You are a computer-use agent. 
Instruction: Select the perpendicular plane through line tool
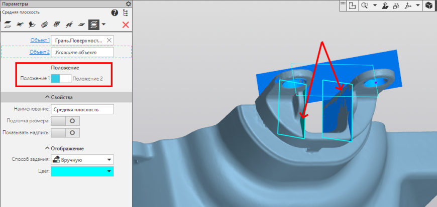(x=69, y=25)
